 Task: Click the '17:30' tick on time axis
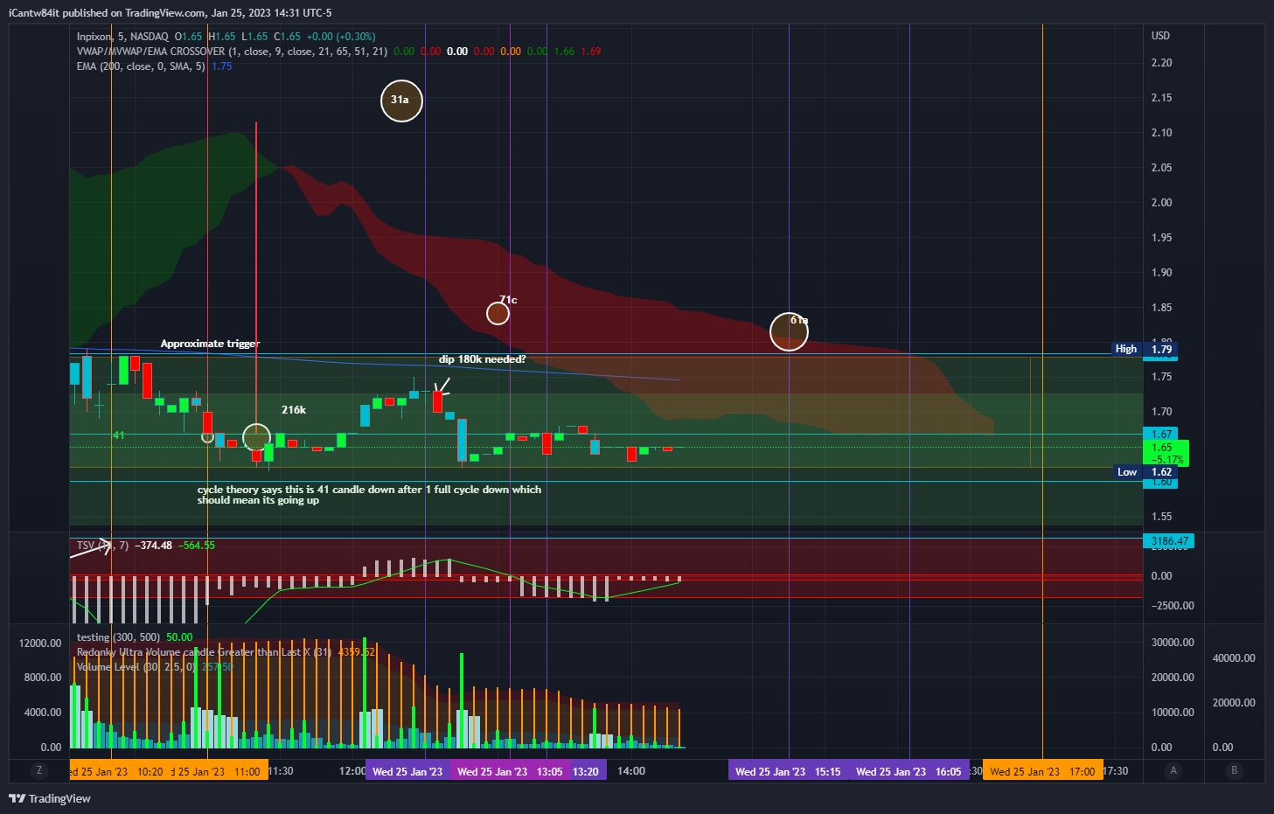point(1115,771)
